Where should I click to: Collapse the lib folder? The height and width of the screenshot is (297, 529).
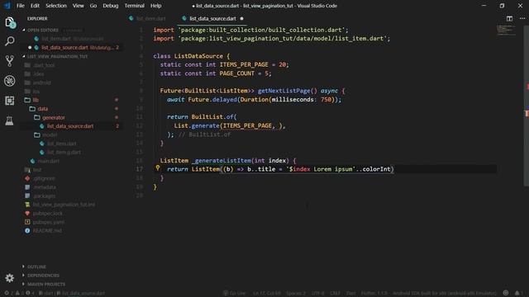click(36, 100)
